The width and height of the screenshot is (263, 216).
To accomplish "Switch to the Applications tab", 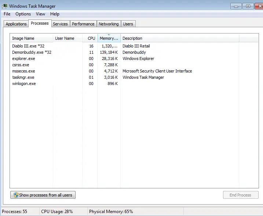I will pos(16,24).
